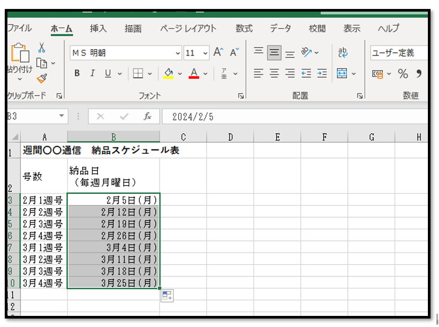Switch to the 挿入 tab
The image size is (439, 327).
point(98,28)
